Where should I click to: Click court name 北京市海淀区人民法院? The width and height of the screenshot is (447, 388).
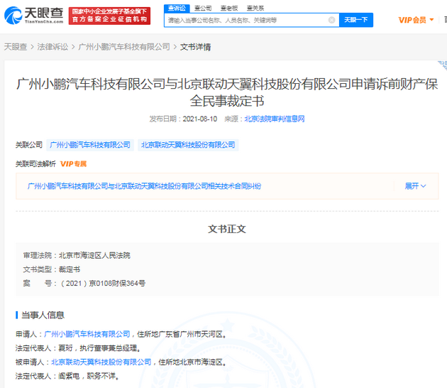pyautogui.click(x=94, y=255)
